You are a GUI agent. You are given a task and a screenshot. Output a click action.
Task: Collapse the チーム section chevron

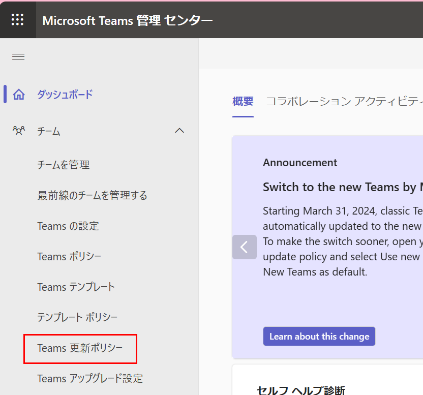pyautogui.click(x=179, y=131)
